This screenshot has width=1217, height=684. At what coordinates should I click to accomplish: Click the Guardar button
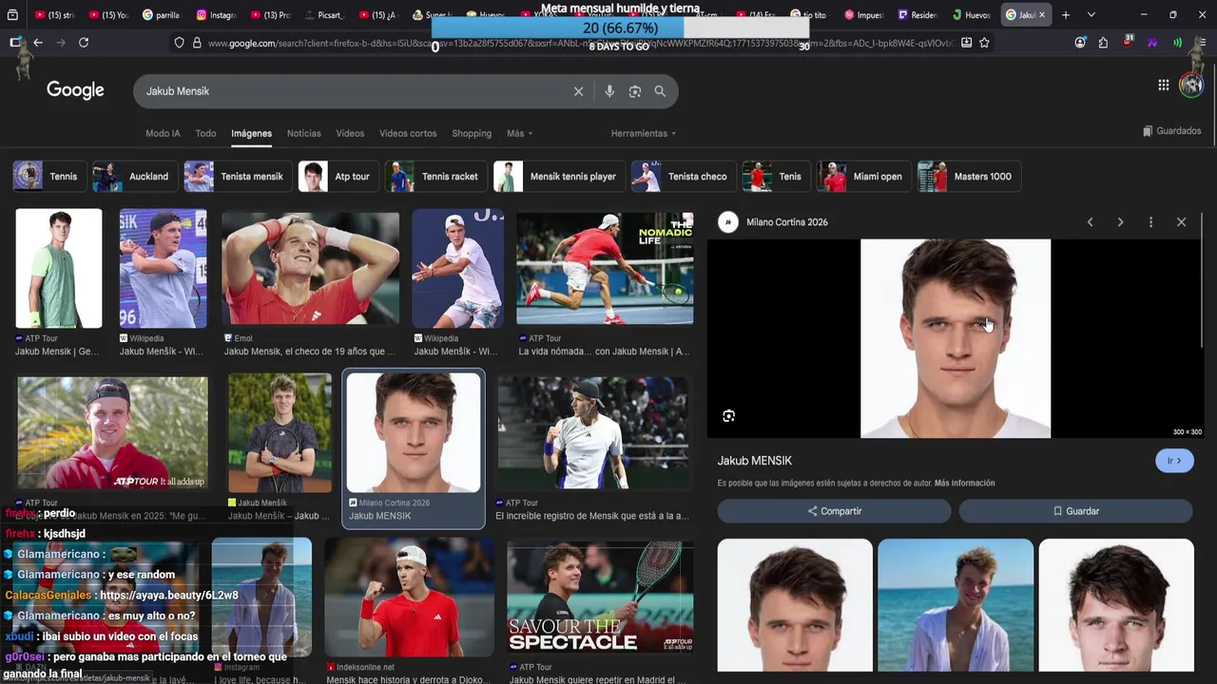pos(1075,511)
